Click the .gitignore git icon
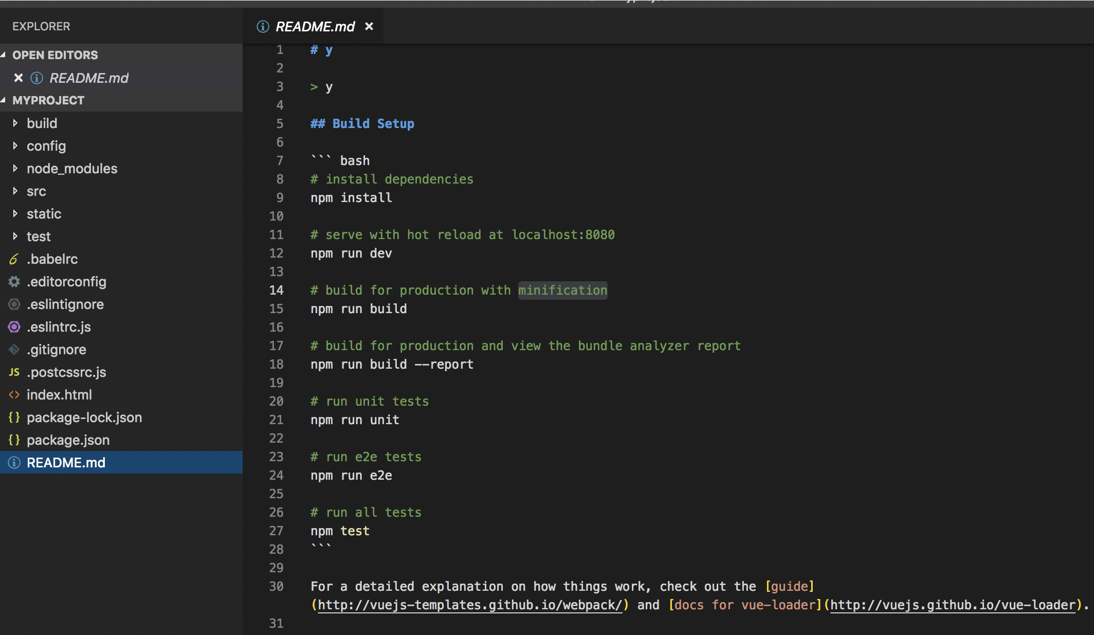 point(14,350)
